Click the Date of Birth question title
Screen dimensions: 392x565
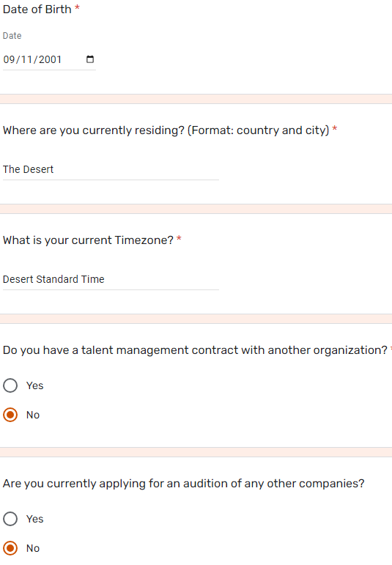click(37, 9)
